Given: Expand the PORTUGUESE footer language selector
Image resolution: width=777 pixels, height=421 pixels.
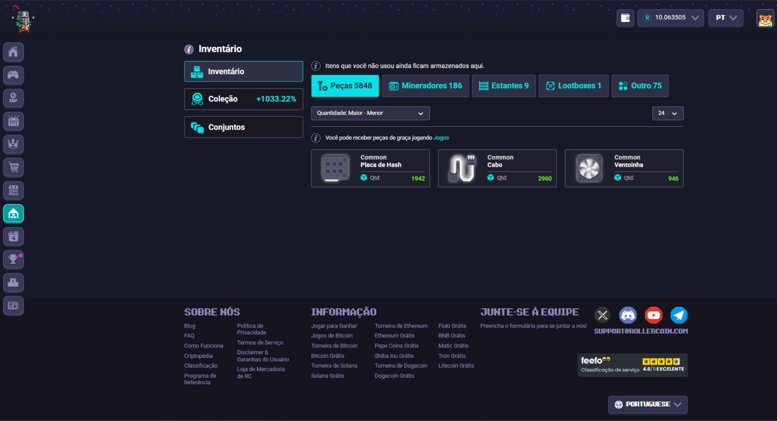Looking at the screenshot, I should tap(648, 404).
